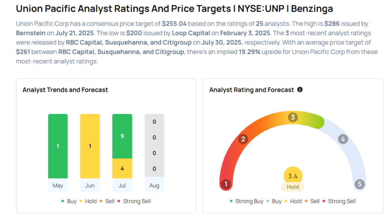The height and width of the screenshot is (216, 384).
Task: Click the green May bar
Action: [58, 146]
